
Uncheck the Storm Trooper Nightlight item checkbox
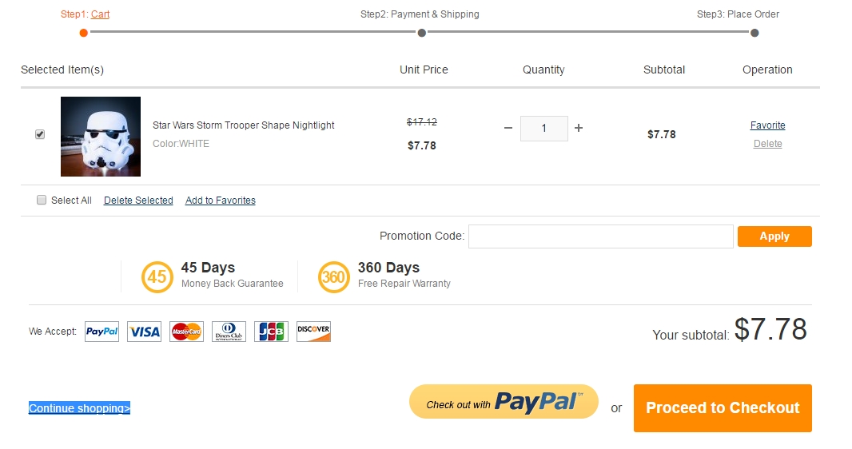click(x=40, y=134)
